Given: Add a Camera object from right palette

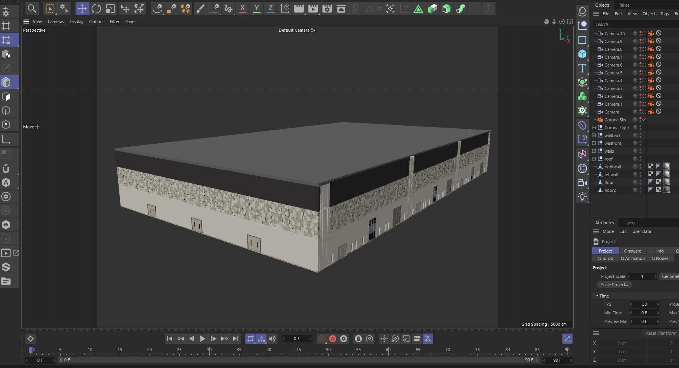Looking at the screenshot, I should pyautogui.click(x=582, y=182).
